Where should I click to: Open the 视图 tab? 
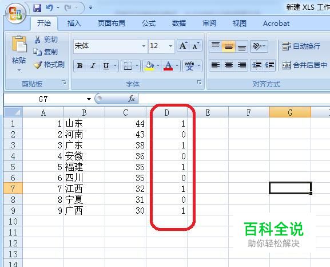click(x=240, y=23)
